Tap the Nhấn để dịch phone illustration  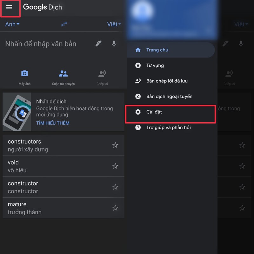pyautogui.click(x=17, y=112)
